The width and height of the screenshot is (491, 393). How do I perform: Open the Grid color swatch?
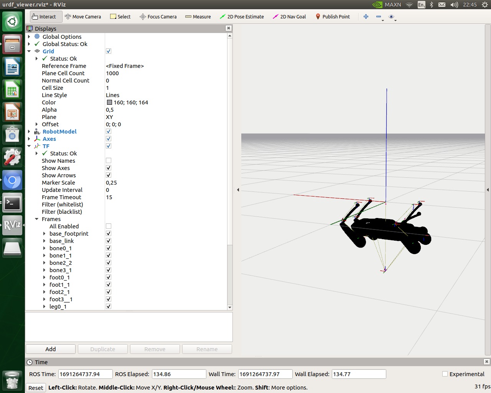tap(109, 102)
